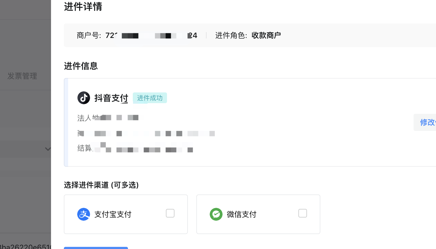Click the 收款商户 role value
This screenshot has width=436, height=249.
click(266, 36)
